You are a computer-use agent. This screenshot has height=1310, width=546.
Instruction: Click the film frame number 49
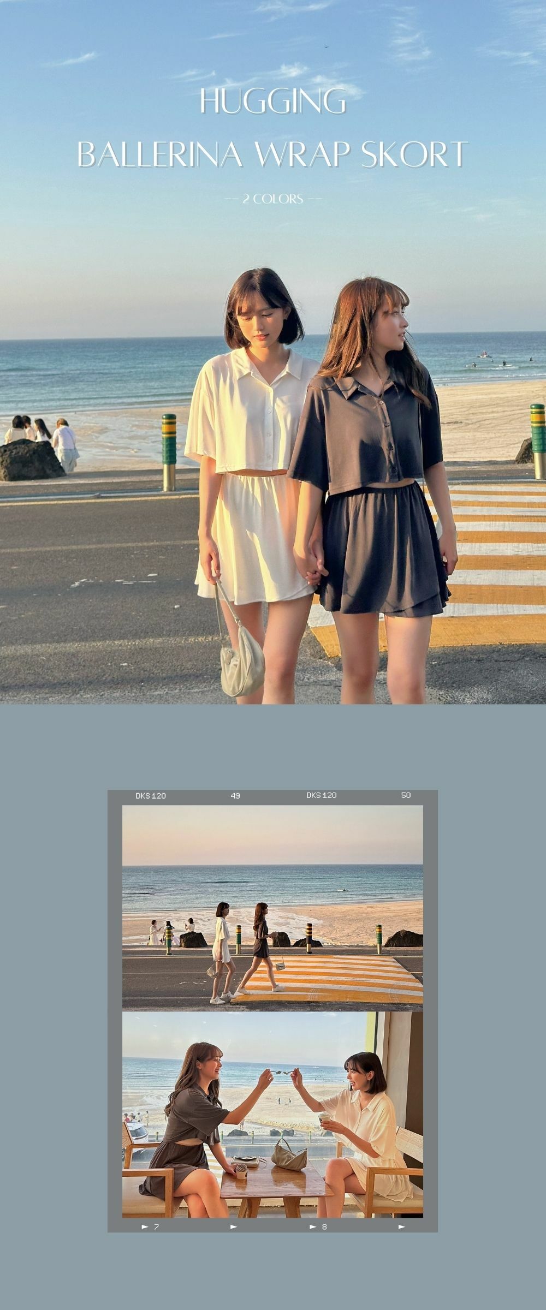point(235,796)
